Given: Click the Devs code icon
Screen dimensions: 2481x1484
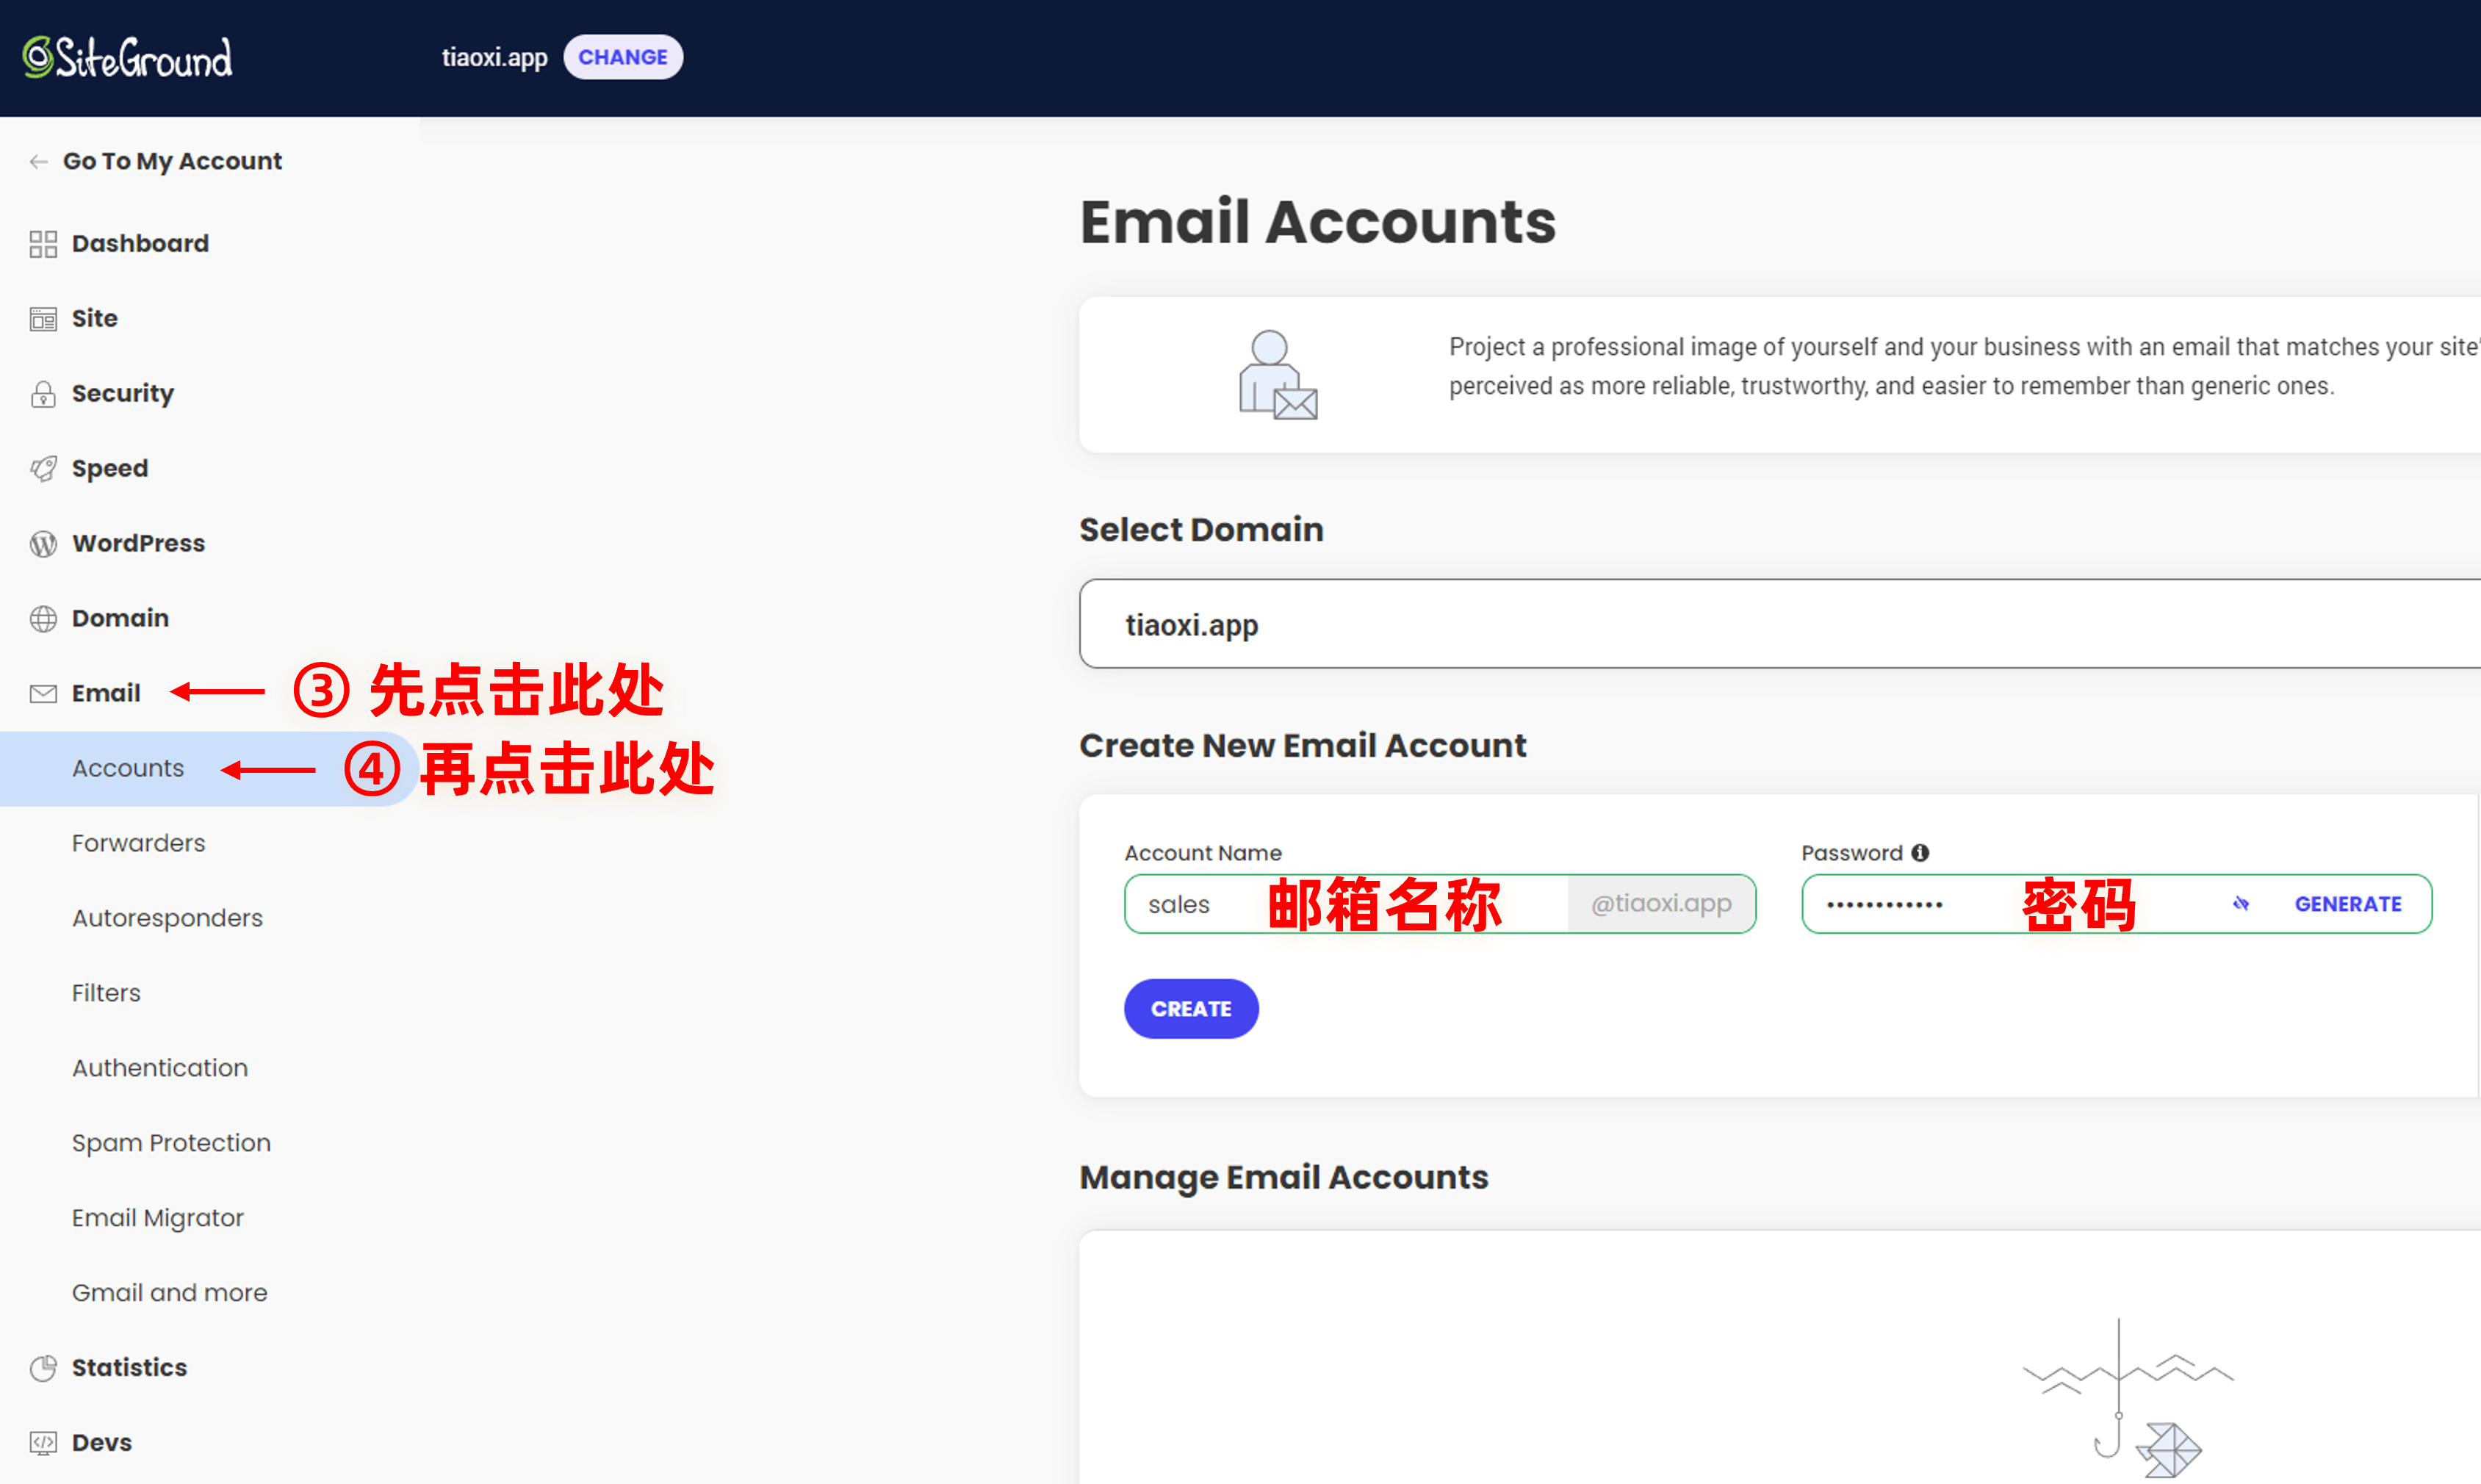Looking at the screenshot, I should pyautogui.click(x=43, y=1442).
